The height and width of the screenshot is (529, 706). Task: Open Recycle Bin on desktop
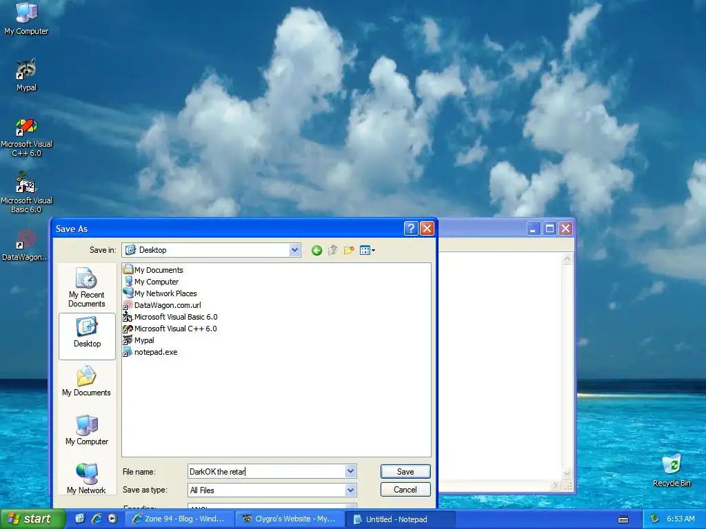coord(672,470)
